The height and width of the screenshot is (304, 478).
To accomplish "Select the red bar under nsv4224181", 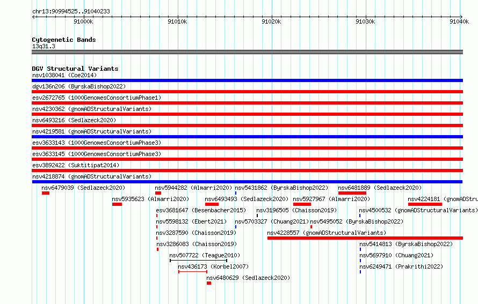I will click(425, 204).
